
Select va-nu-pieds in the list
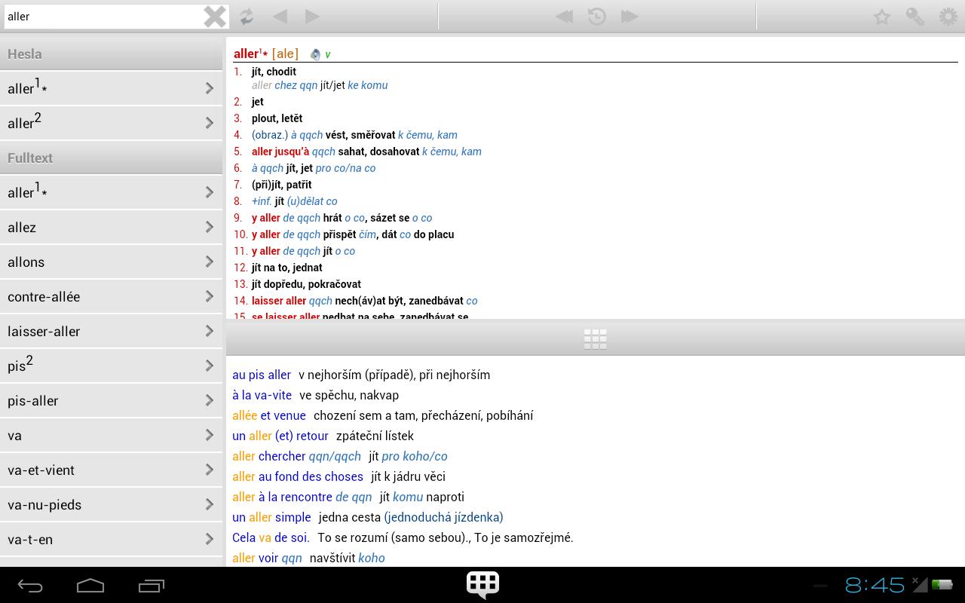(111, 504)
